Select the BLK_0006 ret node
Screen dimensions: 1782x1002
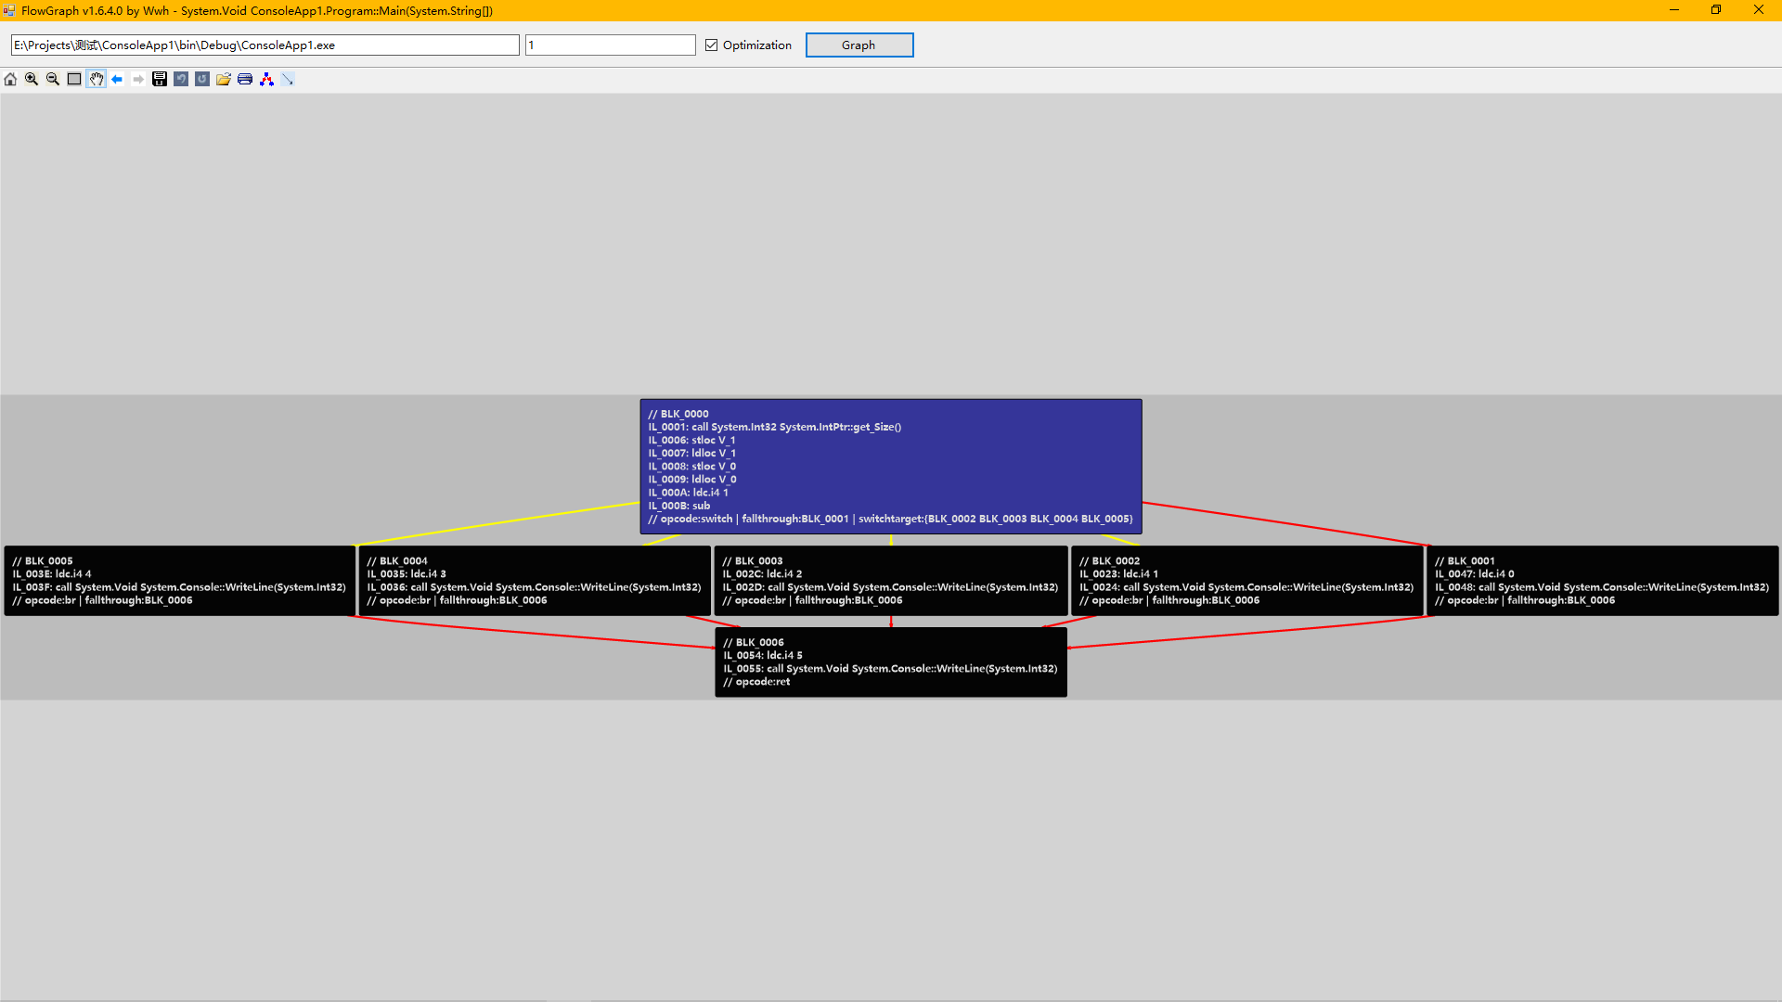890,662
